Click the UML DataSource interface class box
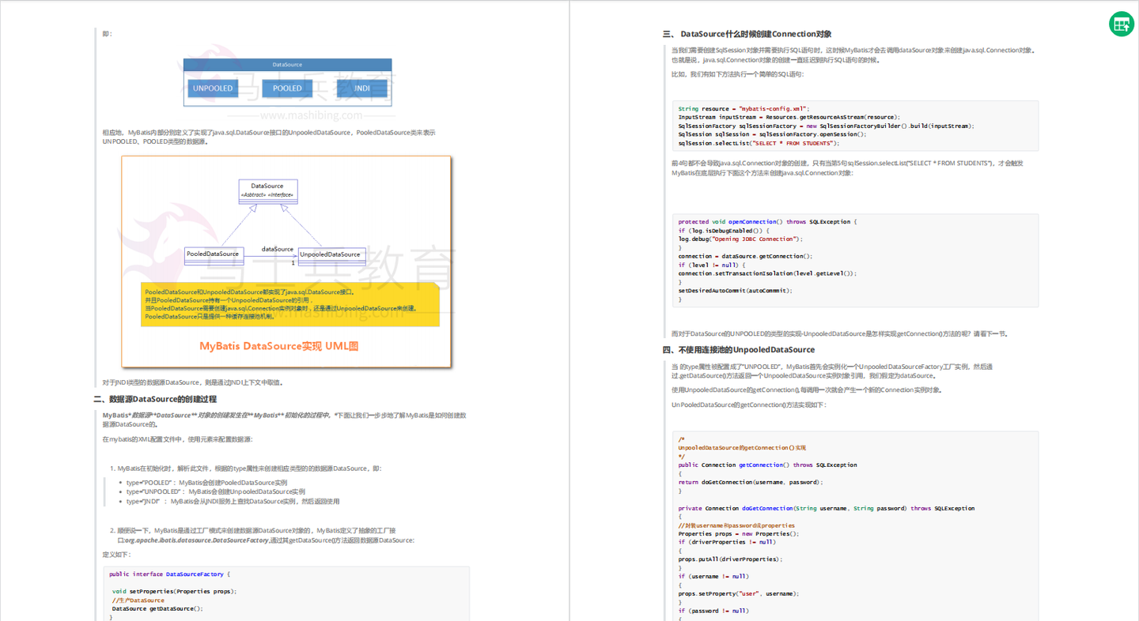1139x621 pixels. 267,190
